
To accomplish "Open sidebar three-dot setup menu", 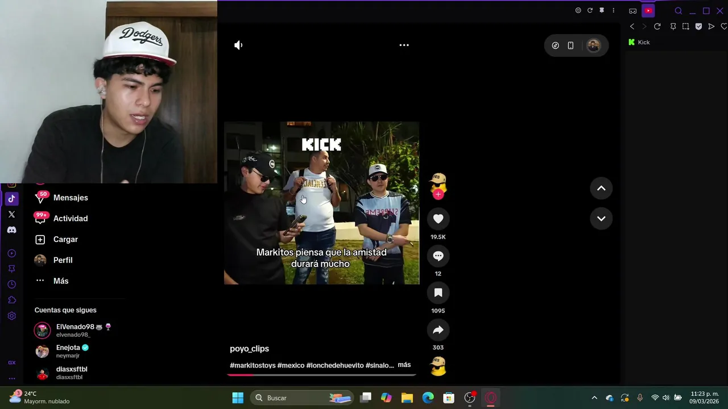I will (11, 378).
